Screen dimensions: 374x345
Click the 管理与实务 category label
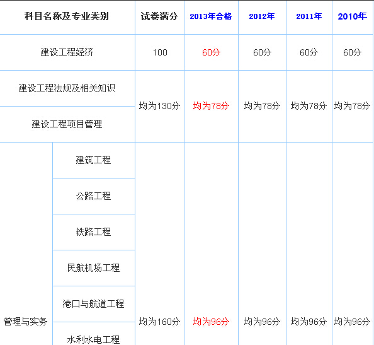coord(25,322)
